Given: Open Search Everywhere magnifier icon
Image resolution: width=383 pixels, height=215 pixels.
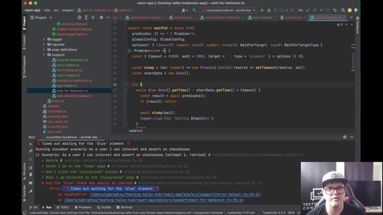Looking at the screenshot, I should (343, 10).
